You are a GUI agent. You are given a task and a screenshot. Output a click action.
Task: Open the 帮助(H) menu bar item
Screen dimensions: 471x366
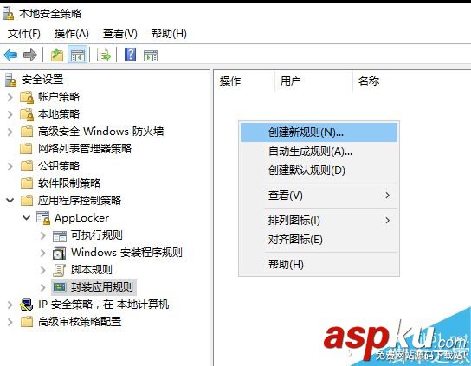click(x=169, y=34)
